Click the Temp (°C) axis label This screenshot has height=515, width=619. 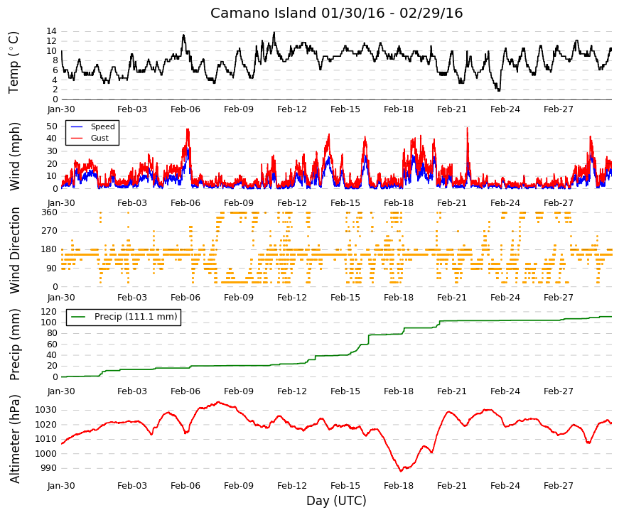[x=14, y=63]
